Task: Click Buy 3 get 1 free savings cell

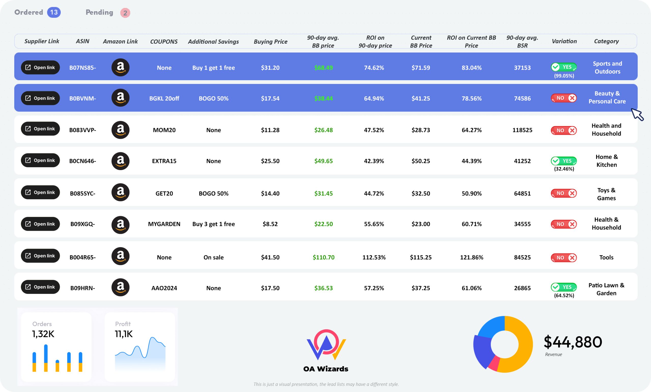Action: pos(213,224)
